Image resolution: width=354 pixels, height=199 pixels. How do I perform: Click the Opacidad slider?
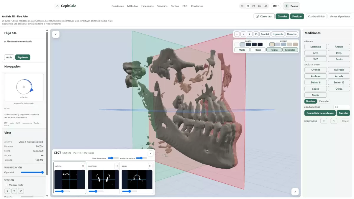[32, 172]
